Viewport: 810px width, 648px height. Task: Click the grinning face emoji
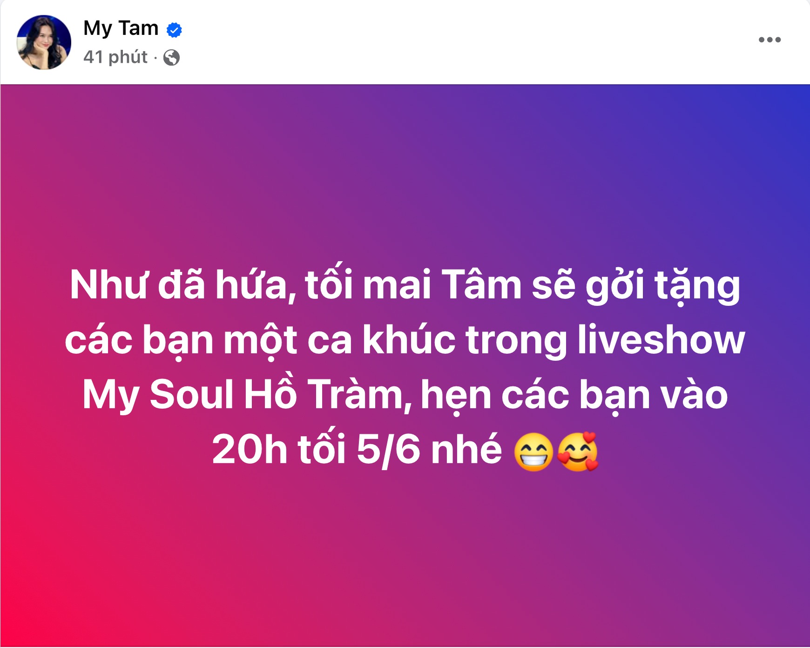[533, 452]
